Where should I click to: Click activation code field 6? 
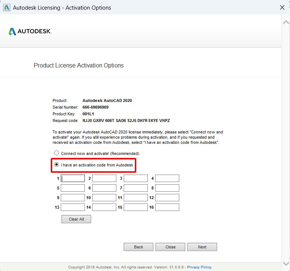[x=104, y=188]
